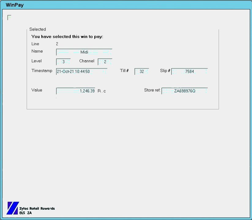Click the Timestamp label

42,71
